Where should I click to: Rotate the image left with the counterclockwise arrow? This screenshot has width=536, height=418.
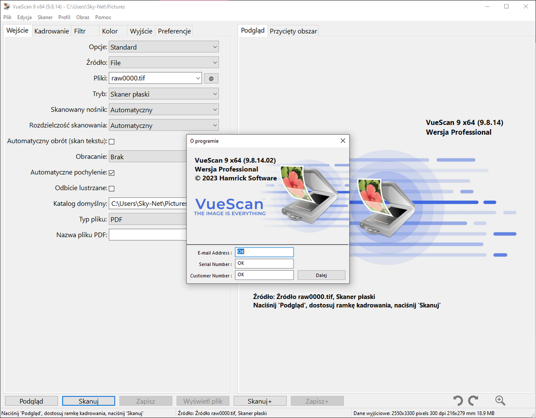(458, 401)
